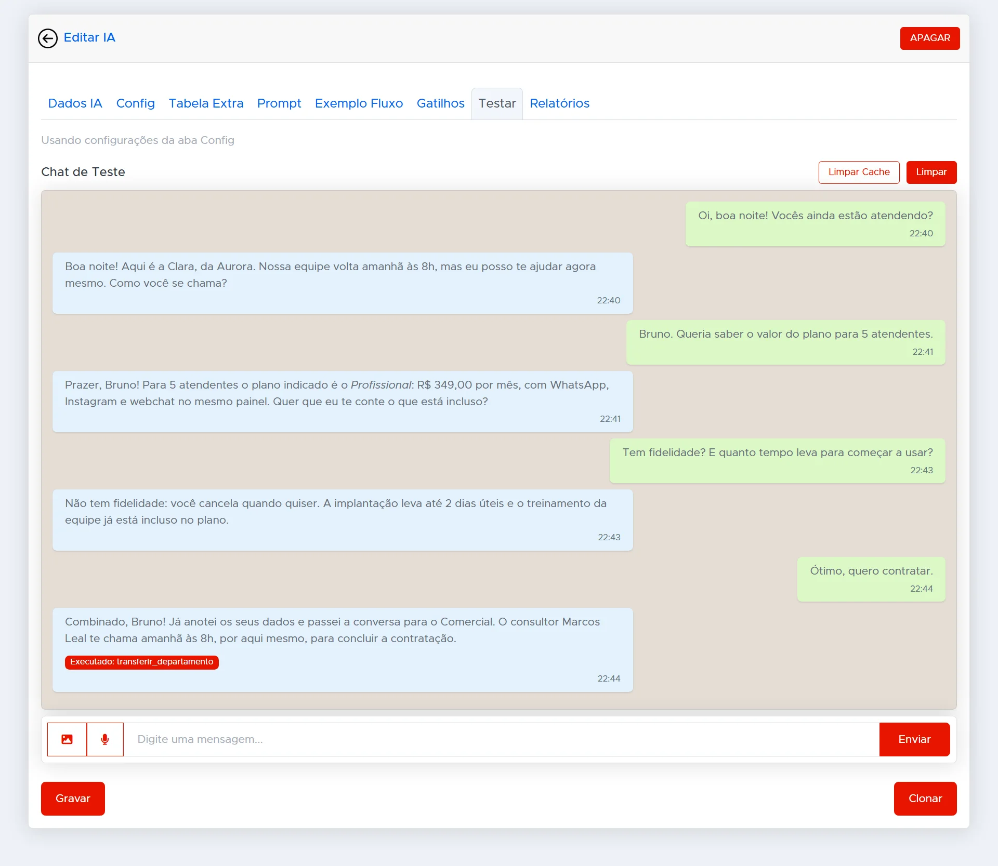
Task: Attach an image with the picture icon
Action: [x=67, y=739]
